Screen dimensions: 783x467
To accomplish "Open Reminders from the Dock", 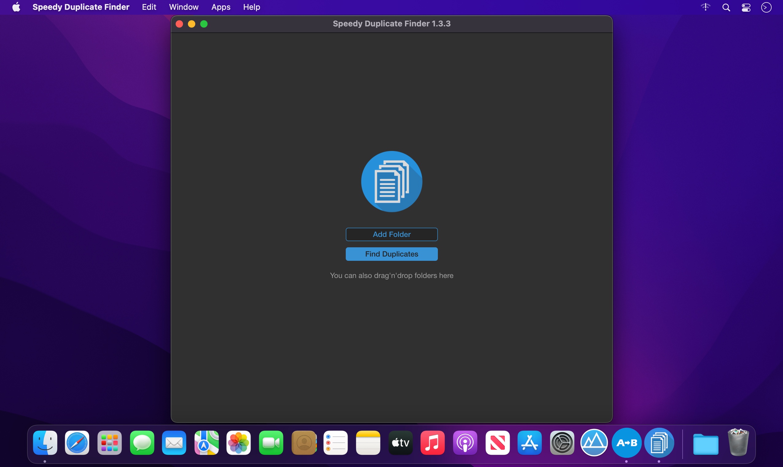I will tap(336, 443).
